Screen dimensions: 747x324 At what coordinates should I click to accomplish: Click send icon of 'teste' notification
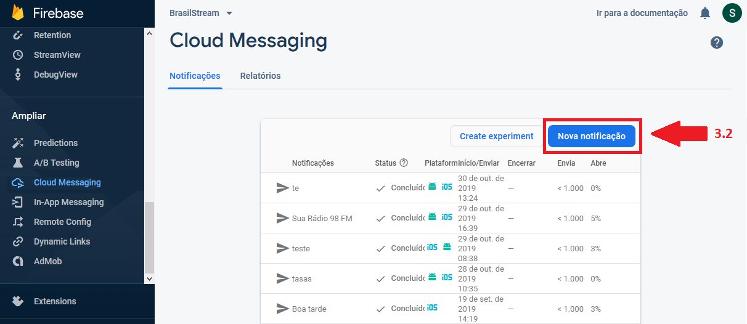coord(282,248)
